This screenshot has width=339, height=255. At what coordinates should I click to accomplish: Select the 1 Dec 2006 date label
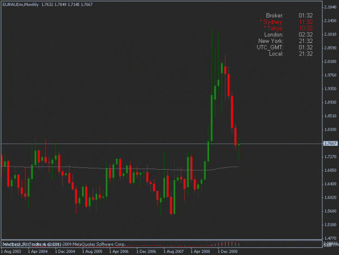click(146, 251)
